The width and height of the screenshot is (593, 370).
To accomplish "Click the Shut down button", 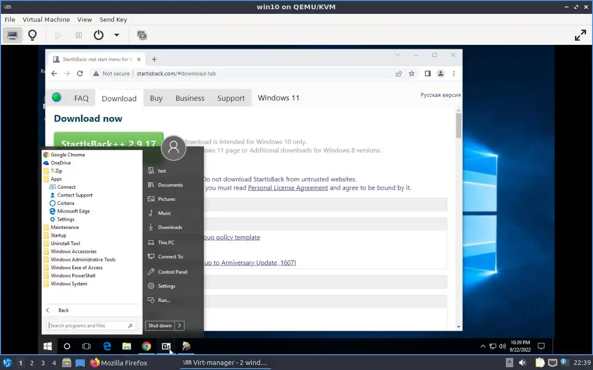I will click(x=160, y=326).
